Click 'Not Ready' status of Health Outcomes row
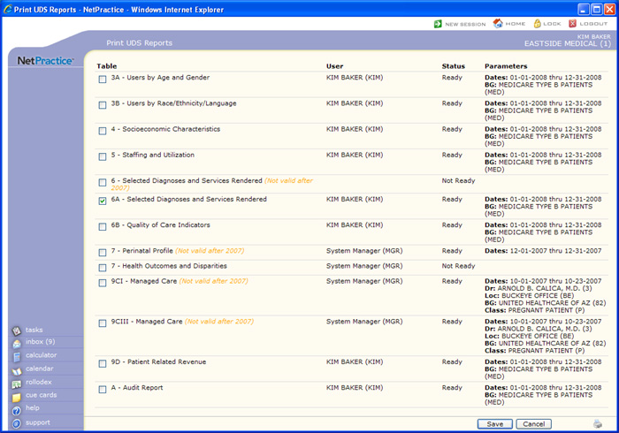 pyautogui.click(x=458, y=266)
